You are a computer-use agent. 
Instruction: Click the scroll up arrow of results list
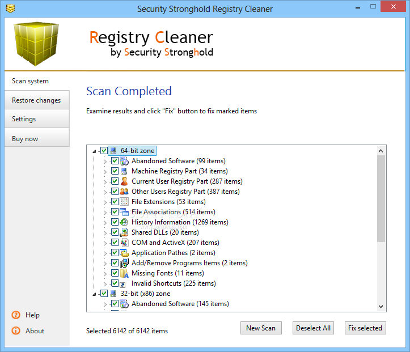click(x=381, y=151)
